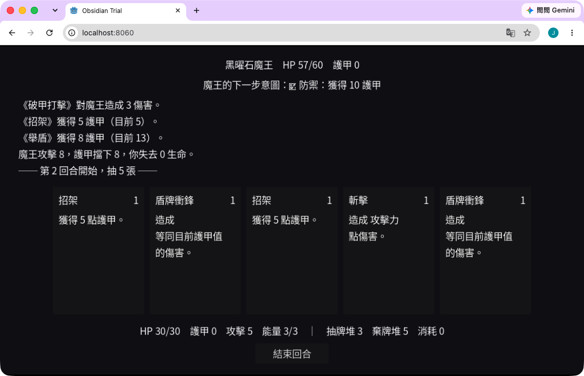Open site information icon in address bar
This screenshot has height=376, width=584.
pyautogui.click(x=72, y=33)
